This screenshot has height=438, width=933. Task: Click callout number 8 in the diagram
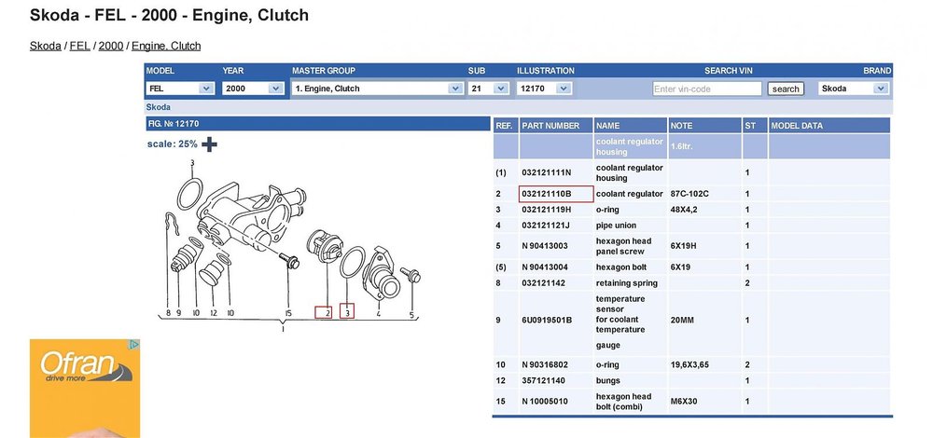pyautogui.click(x=168, y=312)
